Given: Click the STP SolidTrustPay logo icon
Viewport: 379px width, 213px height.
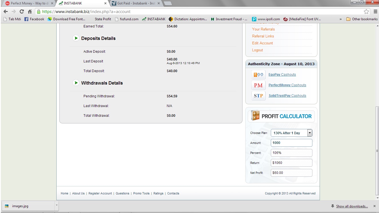Looking at the screenshot, I should tap(258, 96).
